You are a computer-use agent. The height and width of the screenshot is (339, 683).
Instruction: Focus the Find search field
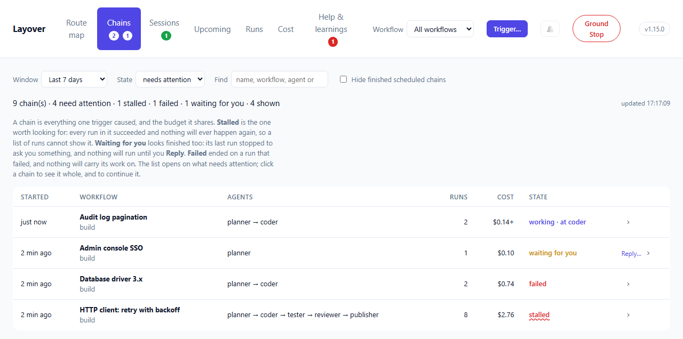point(280,79)
